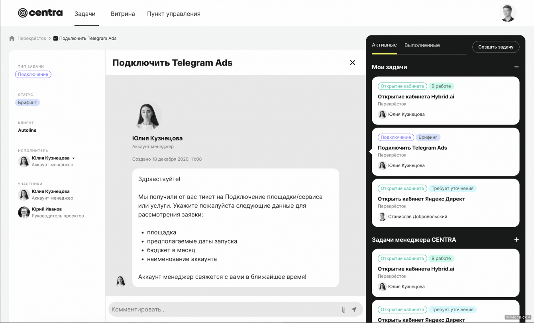Click participant Юлия Кузнецова avatar

pyautogui.click(x=24, y=195)
